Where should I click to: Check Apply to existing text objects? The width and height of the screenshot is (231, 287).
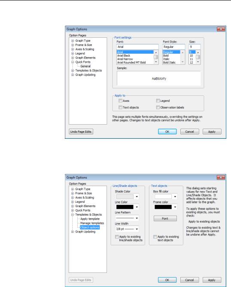click(155, 237)
